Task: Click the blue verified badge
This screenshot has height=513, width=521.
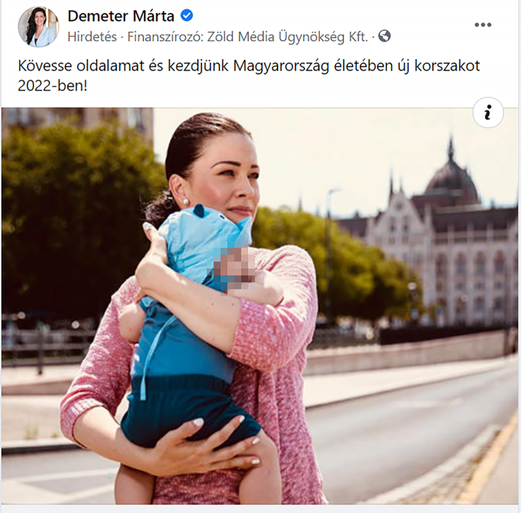Action: point(187,16)
